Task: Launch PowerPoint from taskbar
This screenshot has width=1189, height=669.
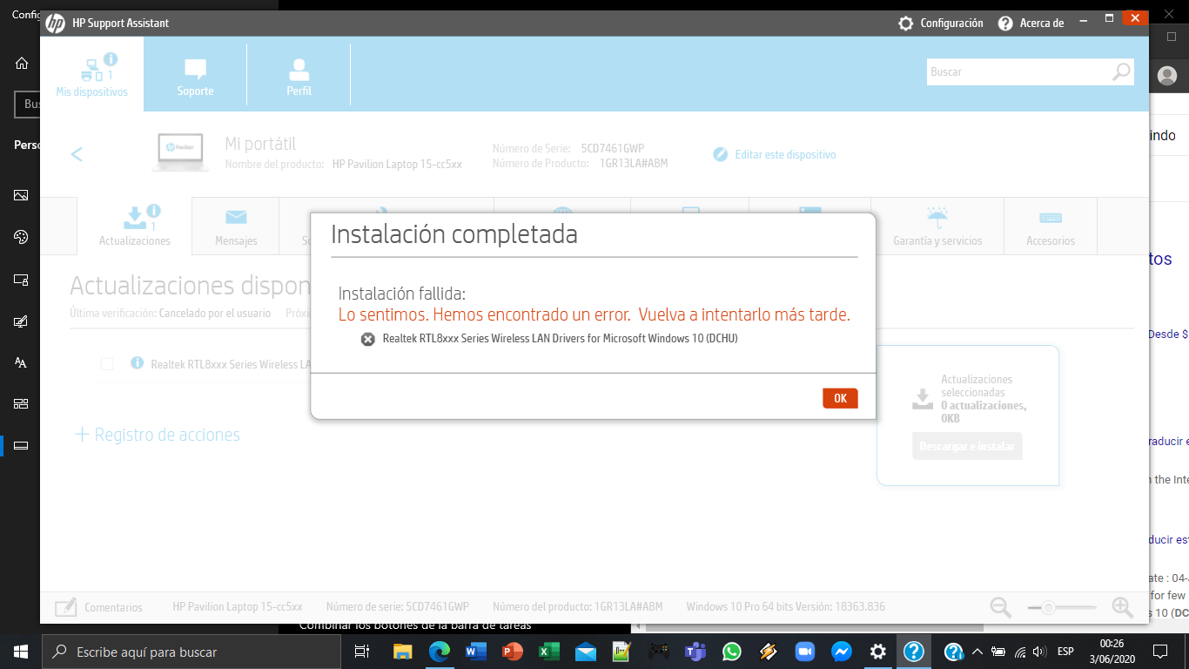Action: (512, 651)
